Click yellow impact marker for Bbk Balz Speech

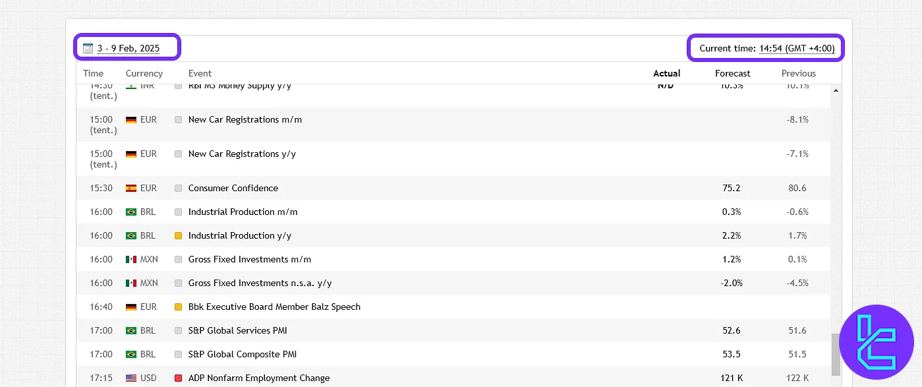pos(178,307)
